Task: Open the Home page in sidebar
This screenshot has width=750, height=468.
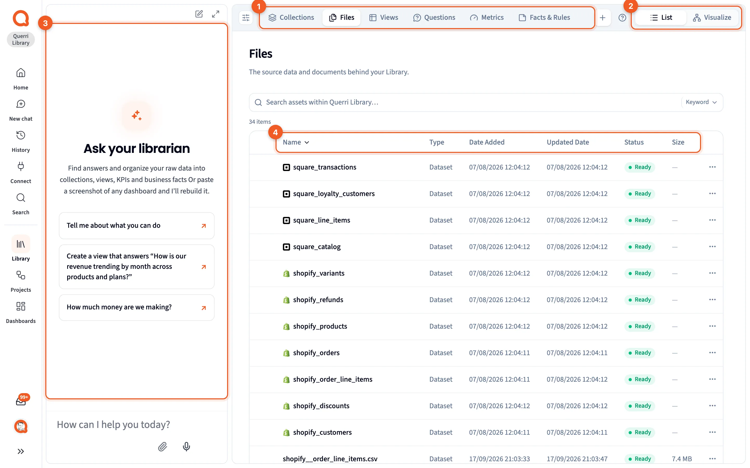Action: (x=21, y=79)
